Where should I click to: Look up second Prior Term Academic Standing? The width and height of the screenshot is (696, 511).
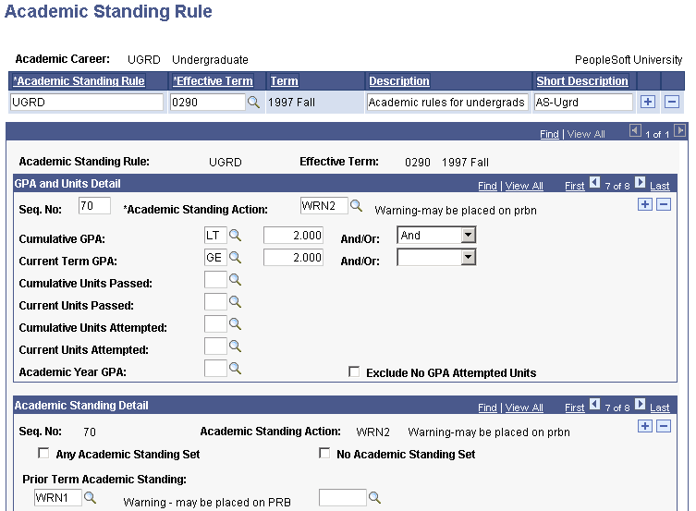tap(374, 497)
